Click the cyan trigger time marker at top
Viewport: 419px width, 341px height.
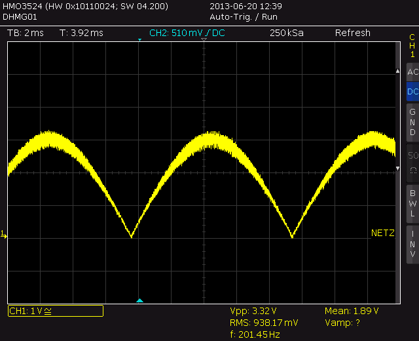click(x=139, y=40)
